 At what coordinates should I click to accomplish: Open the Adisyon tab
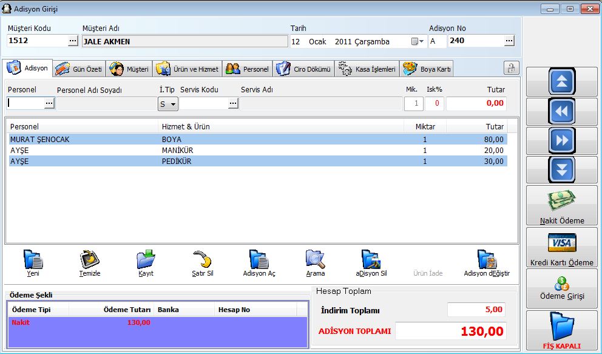pyautogui.click(x=28, y=68)
